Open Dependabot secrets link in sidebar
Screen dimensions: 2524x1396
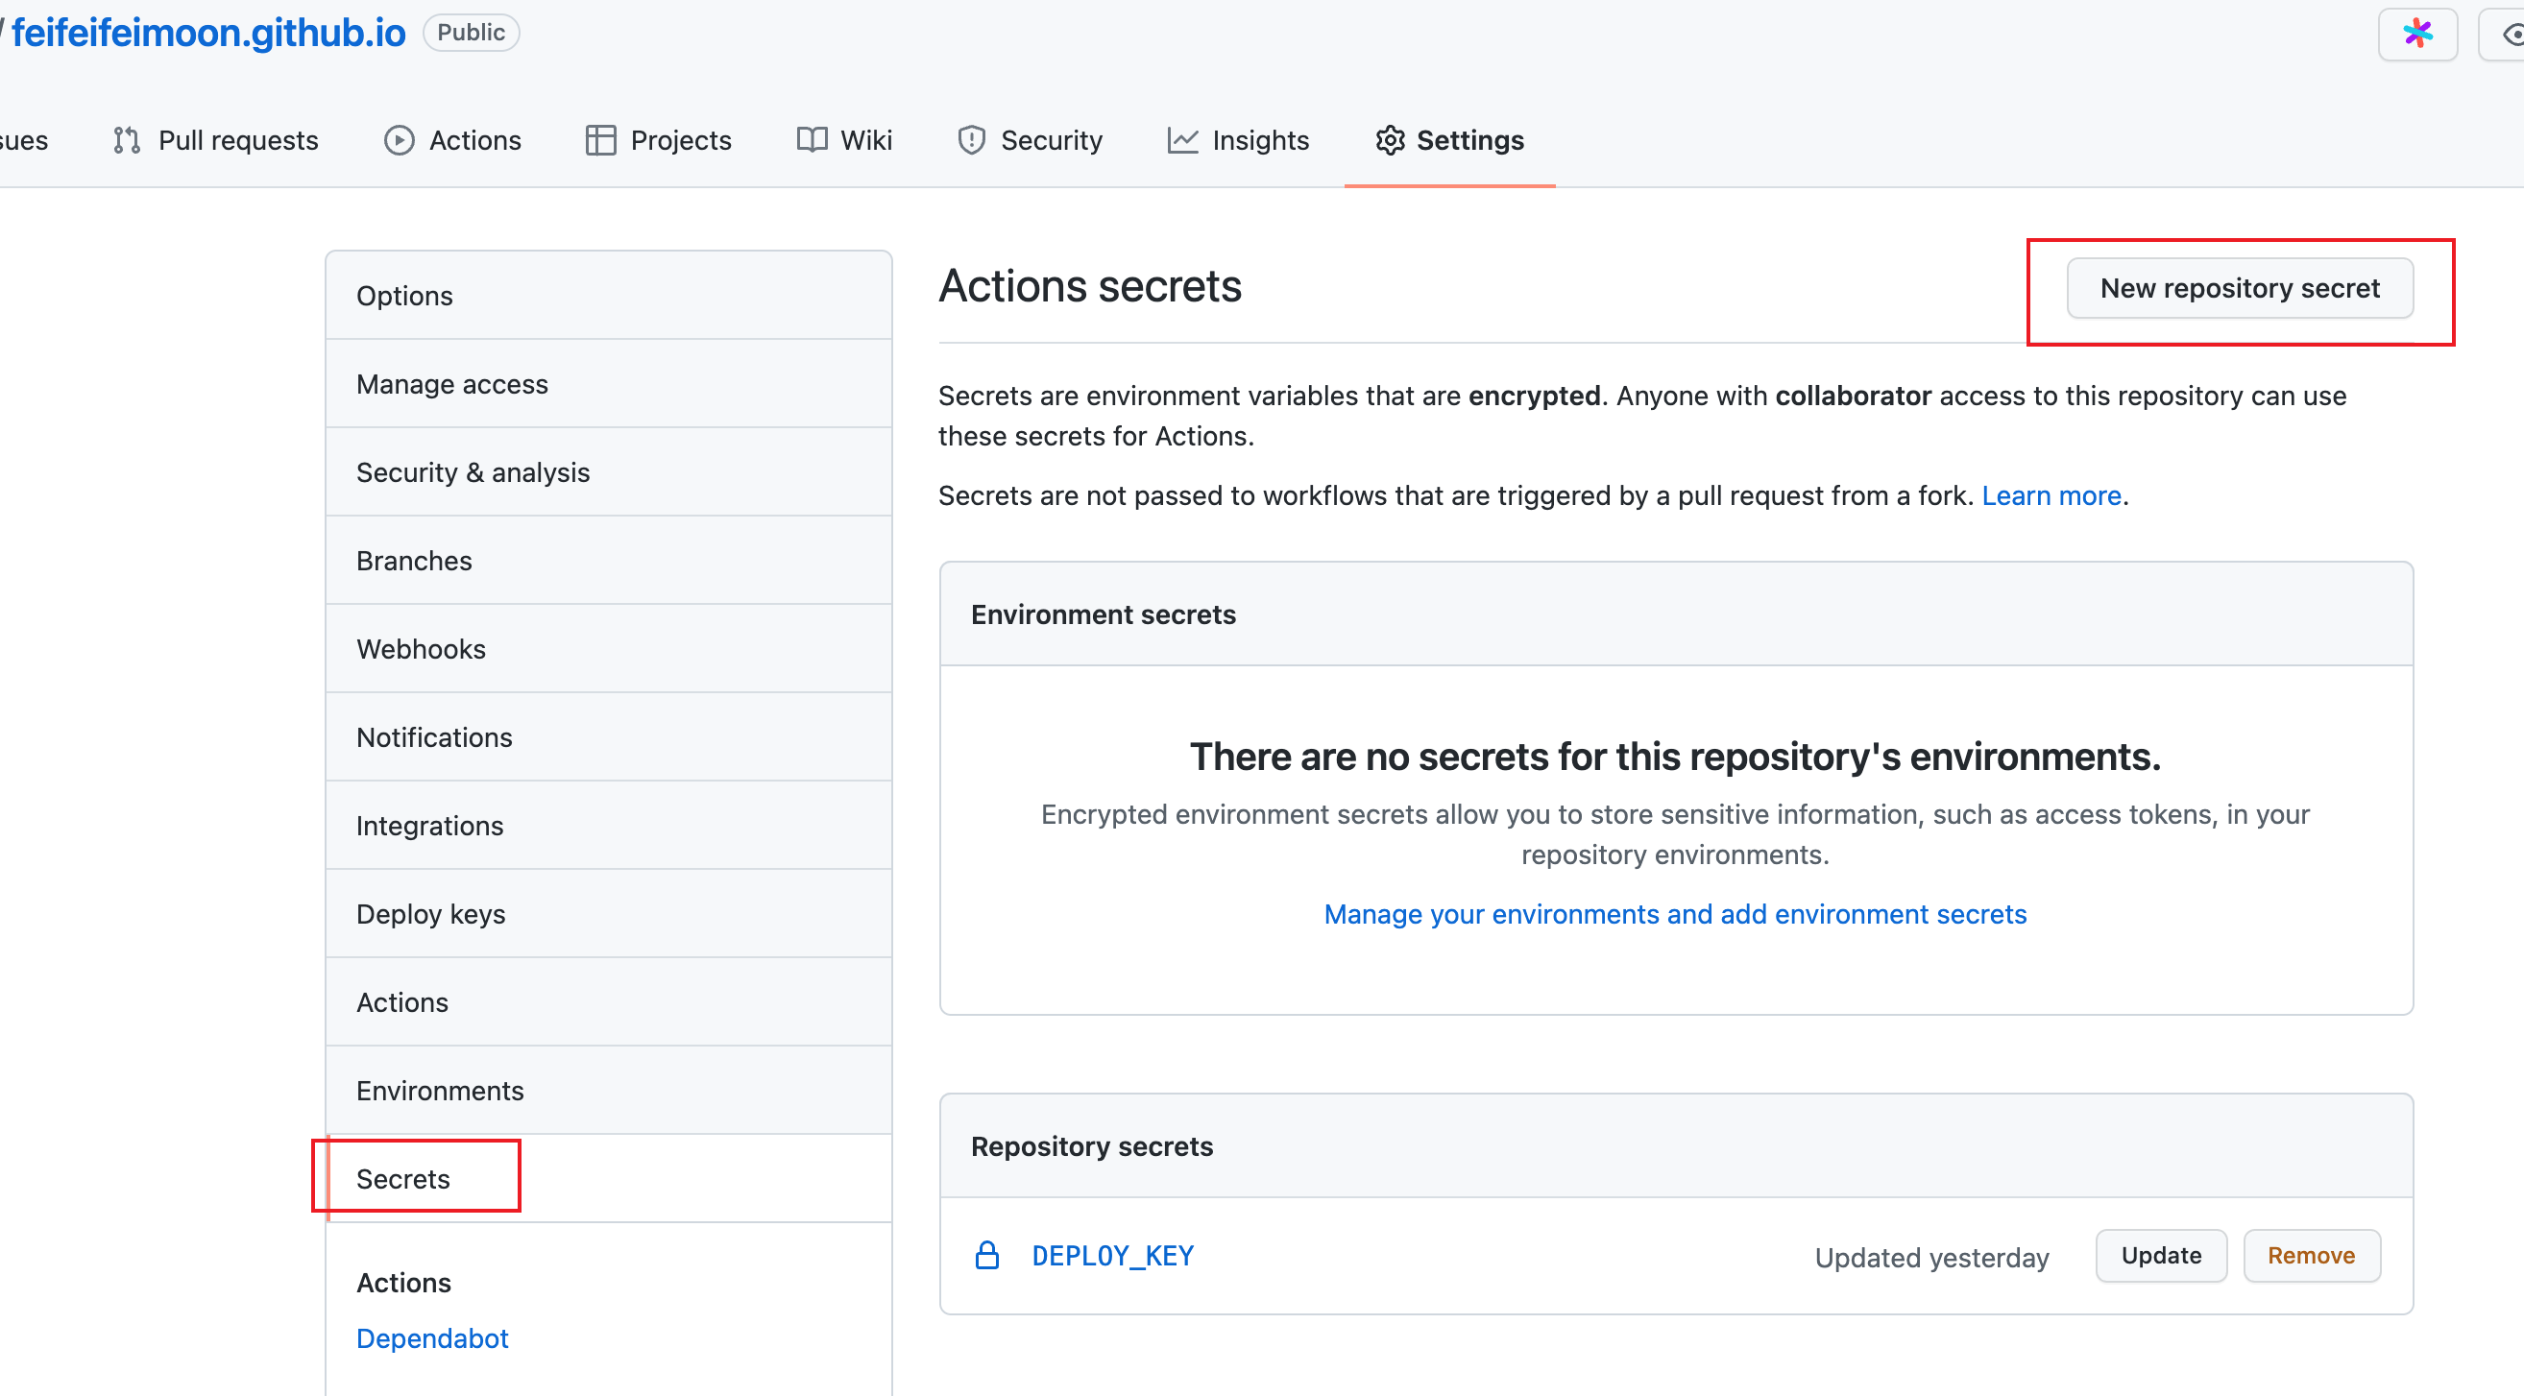click(432, 1338)
